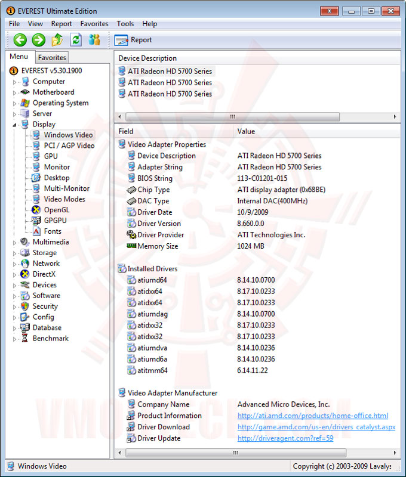Select the Motherboard icon in the tree
The image size is (406, 477).
[x=24, y=92]
